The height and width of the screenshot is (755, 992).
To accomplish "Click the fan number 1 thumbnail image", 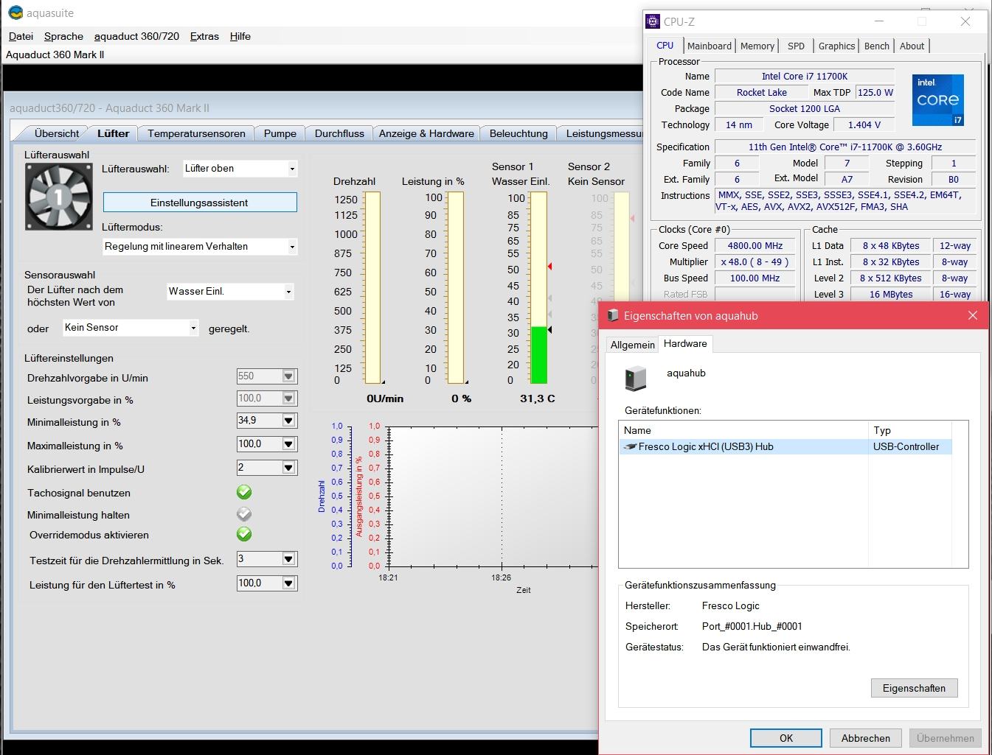I will click(58, 196).
